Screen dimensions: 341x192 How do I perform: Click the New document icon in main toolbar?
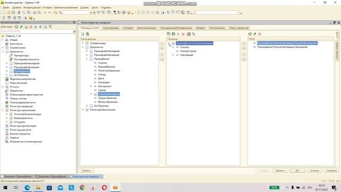4,13
